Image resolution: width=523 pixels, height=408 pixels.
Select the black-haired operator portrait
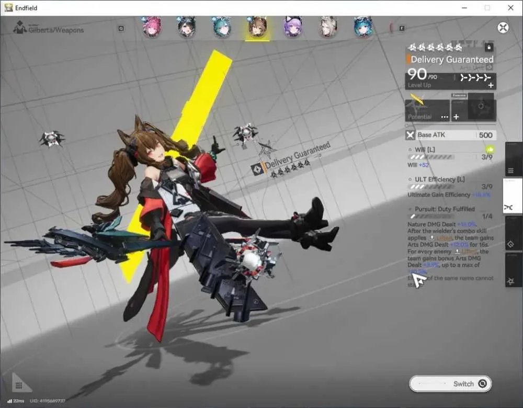coord(187,27)
